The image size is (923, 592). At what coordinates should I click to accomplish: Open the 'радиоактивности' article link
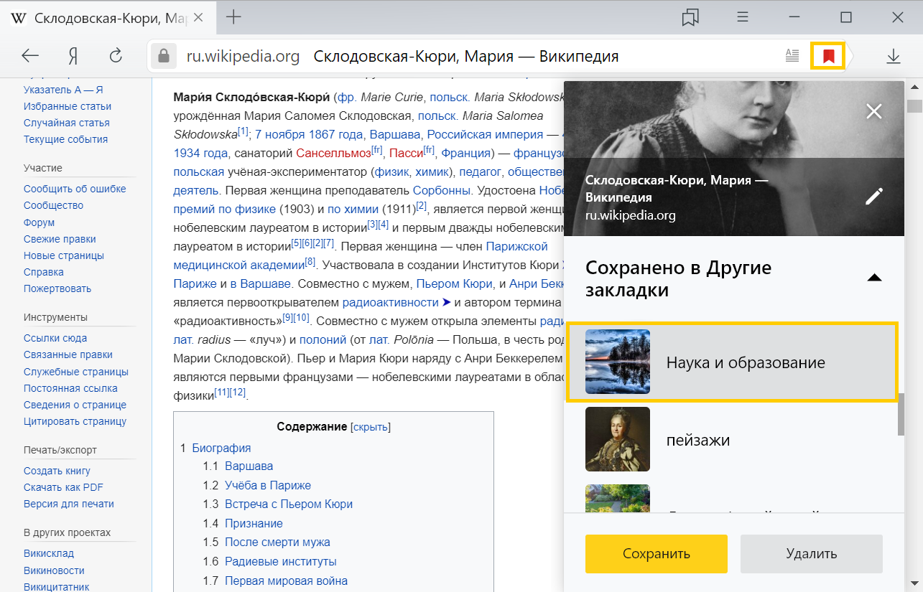point(390,301)
